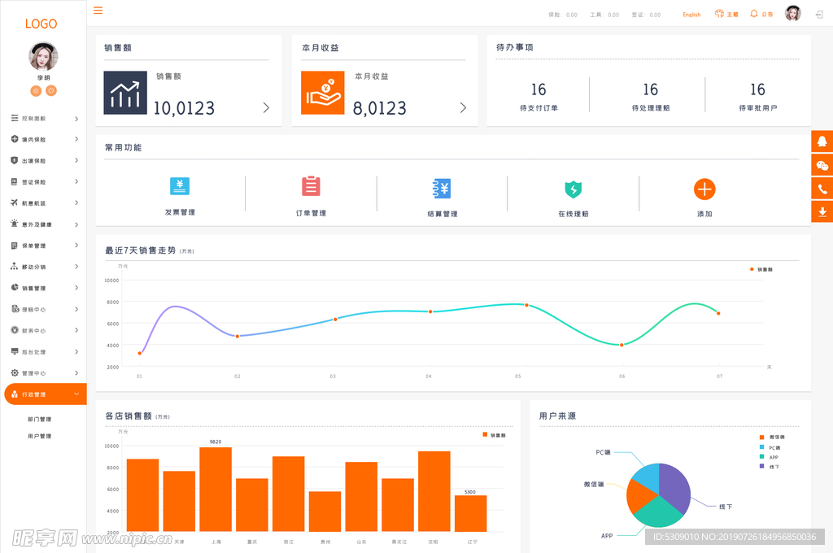This screenshot has width=833, height=553.
Task: Open 公告 announcements in top bar
Action: 761,15
